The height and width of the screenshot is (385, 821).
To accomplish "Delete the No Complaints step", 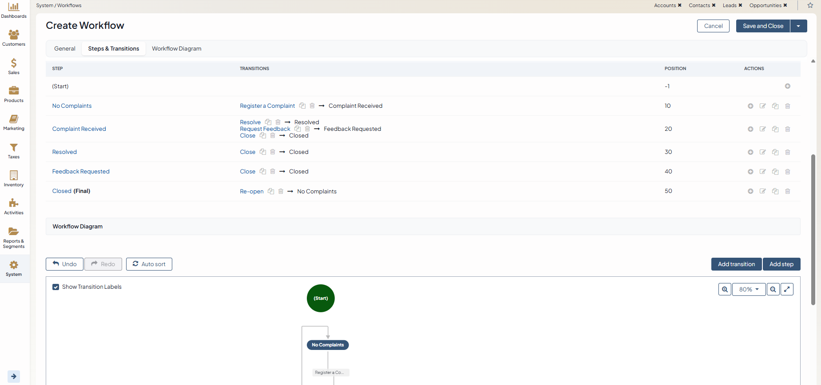I will (x=787, y=106).
